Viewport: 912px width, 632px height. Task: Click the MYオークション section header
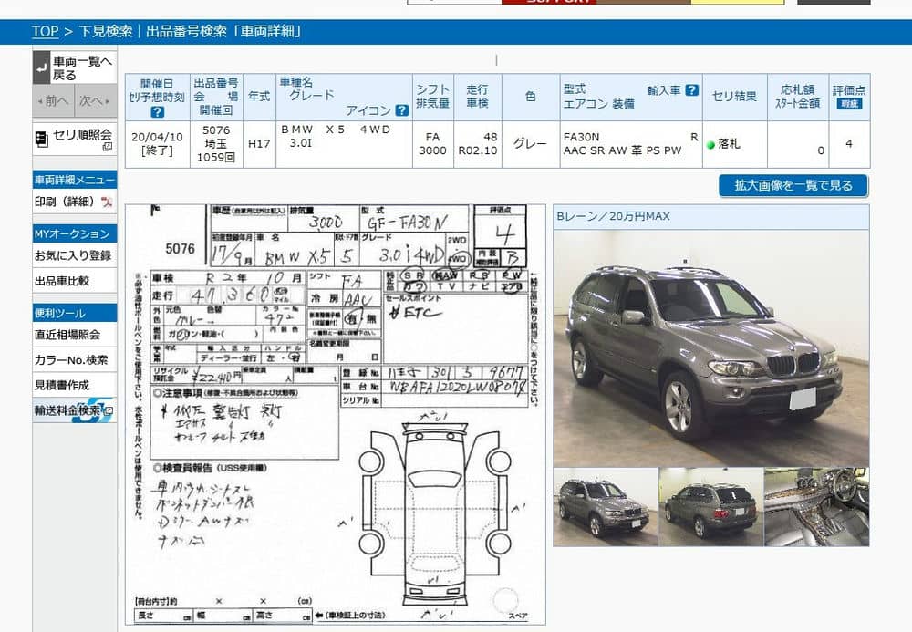[75, 233]
